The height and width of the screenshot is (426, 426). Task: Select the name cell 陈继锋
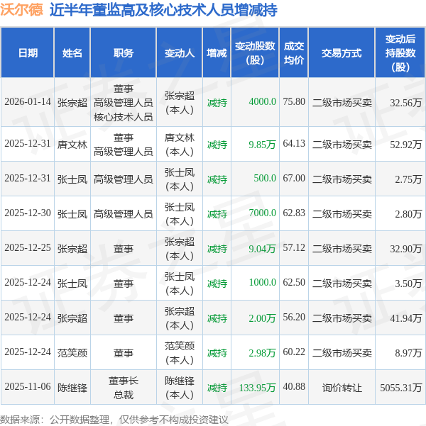(x=72, y=388)
